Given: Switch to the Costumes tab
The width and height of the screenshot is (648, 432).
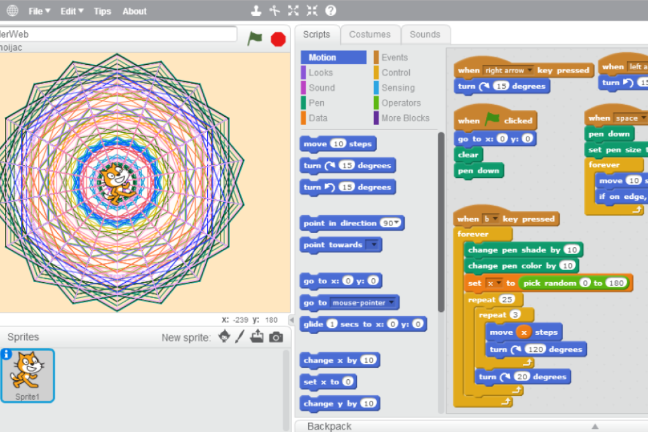Looking at the screenshot, I should pyautogui.click(x=370, y=34).
